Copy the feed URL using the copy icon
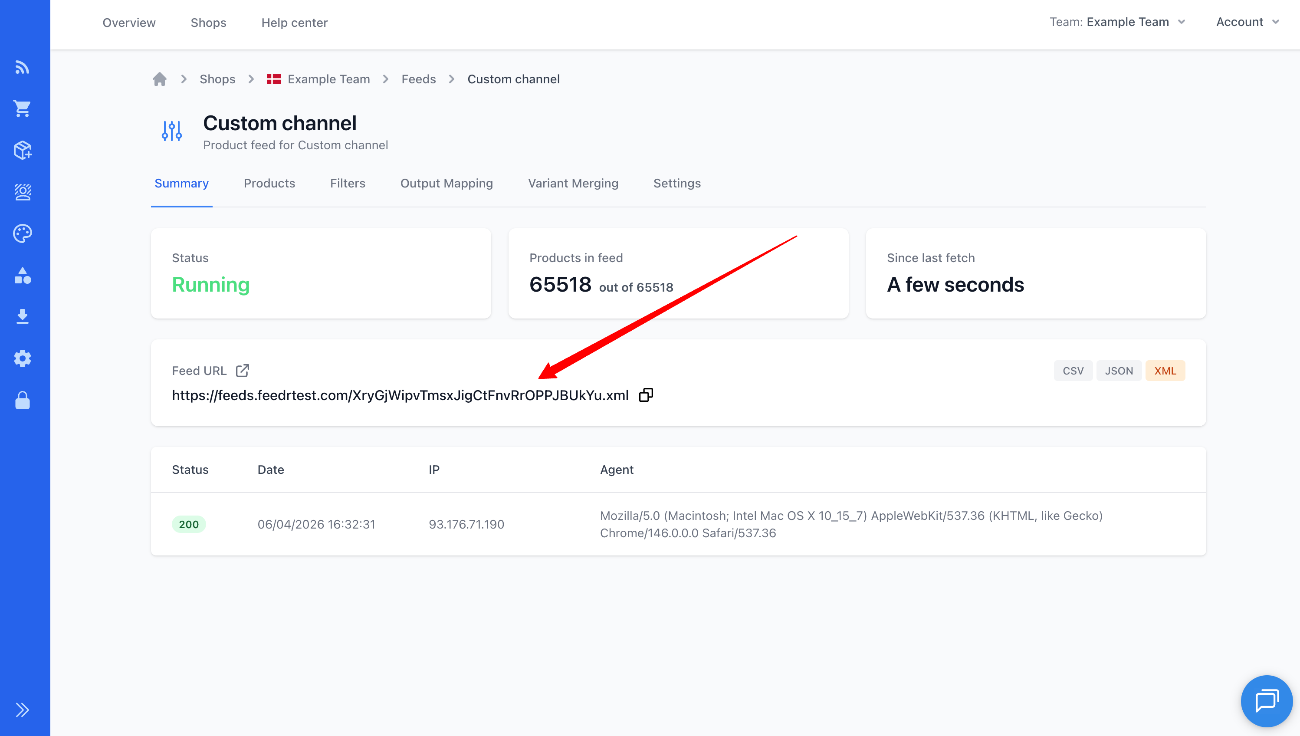The width and height of the screenshot is (1300, 736). [646, 395]
